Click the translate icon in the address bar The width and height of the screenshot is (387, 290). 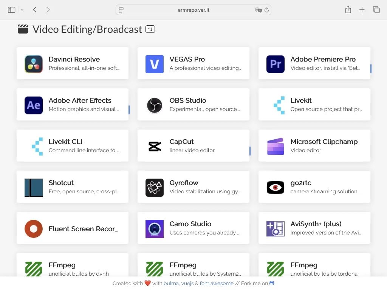[x=258, y=10]
